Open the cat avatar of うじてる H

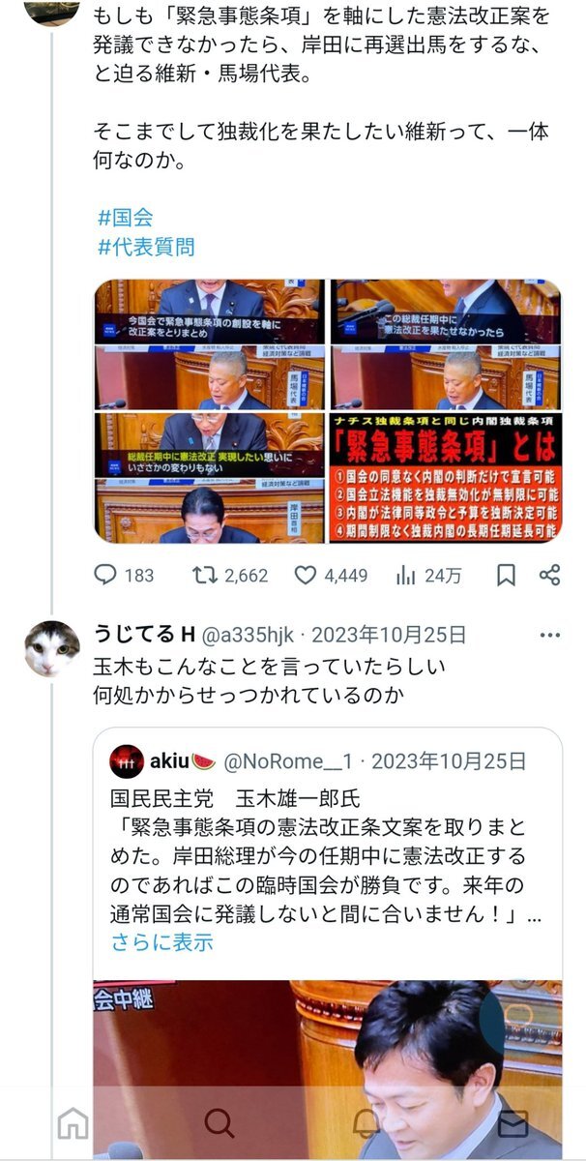52,648
